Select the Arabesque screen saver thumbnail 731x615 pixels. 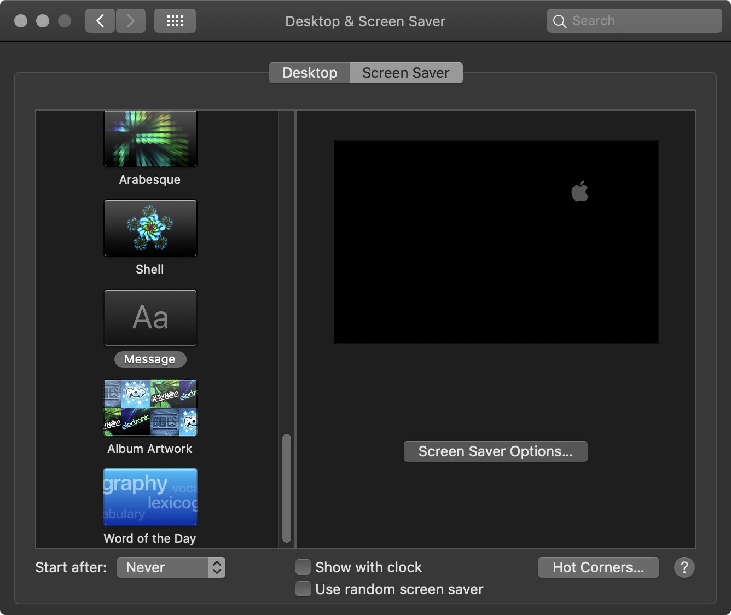coord(150,138)
